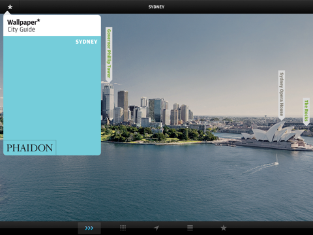Viewport: 313px width, 235px height.
Task: Select The Rocks landmark label
Action: 306,111
